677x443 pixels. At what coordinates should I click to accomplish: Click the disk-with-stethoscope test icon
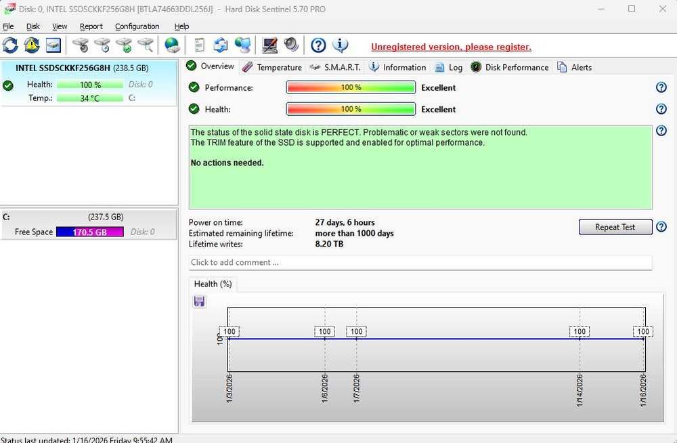(81, 45)
